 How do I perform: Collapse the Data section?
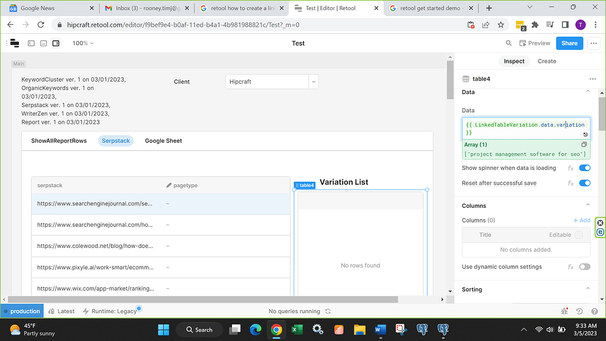[x=587, y=92]
